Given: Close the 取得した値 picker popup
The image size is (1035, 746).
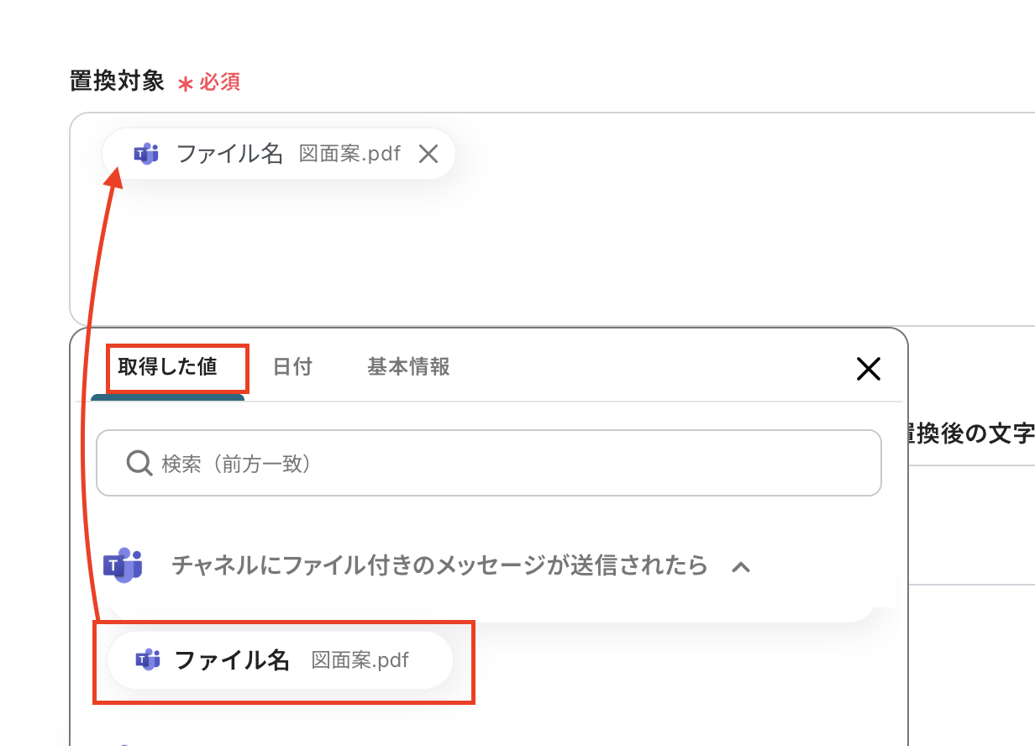Looking at the screenshot, I should [868, 368].
